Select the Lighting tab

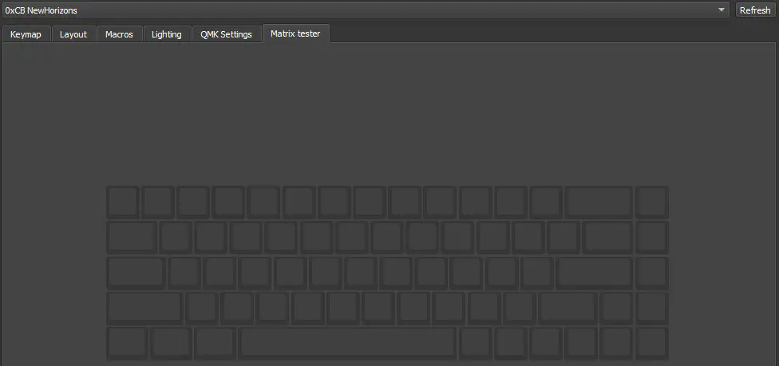166,34
